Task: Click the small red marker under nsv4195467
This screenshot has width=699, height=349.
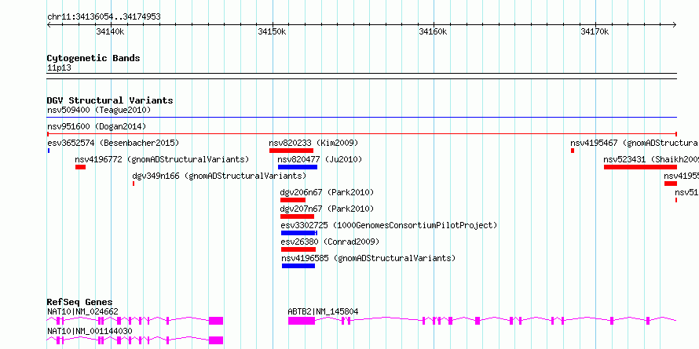Action: [573, 151]
